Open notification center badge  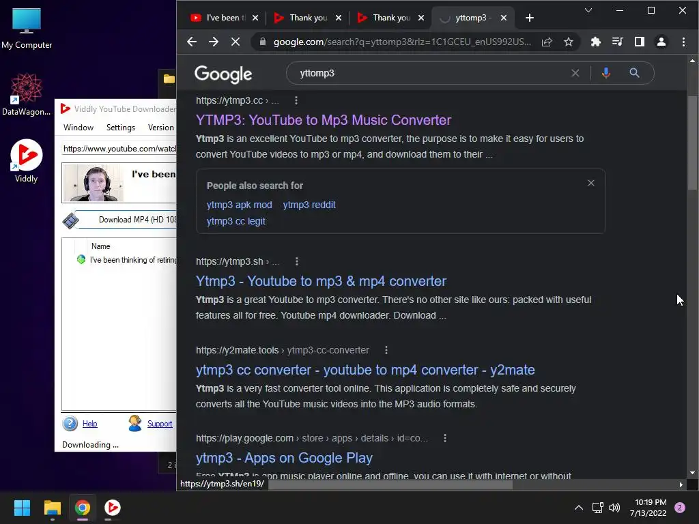pos(680,508)
